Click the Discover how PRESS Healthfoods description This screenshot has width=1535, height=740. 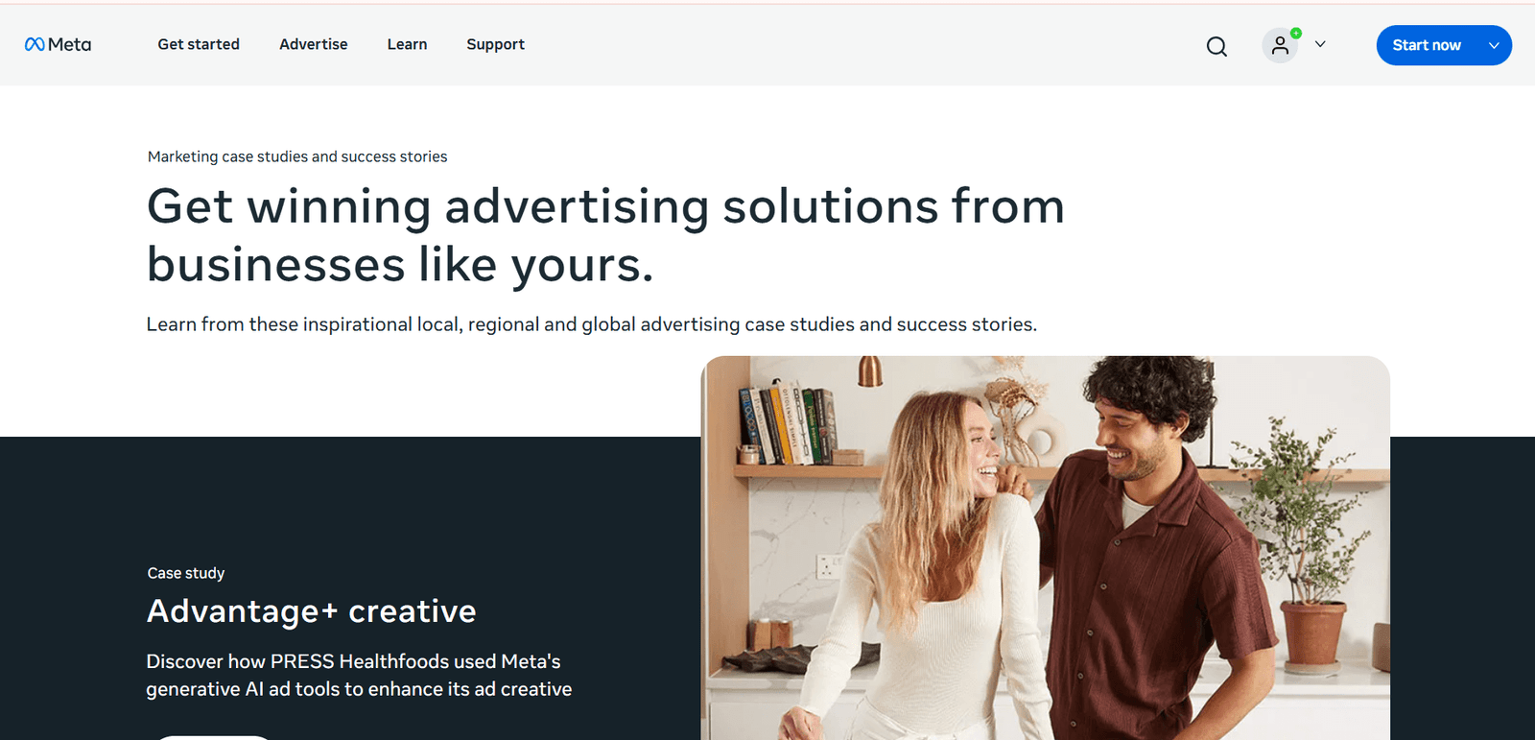pos(359,675)
